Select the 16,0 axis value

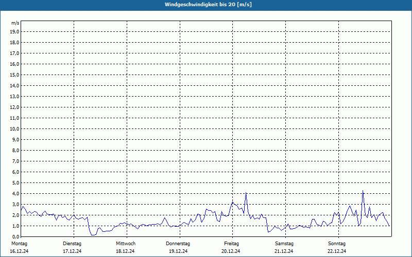[x=14, y=64]
